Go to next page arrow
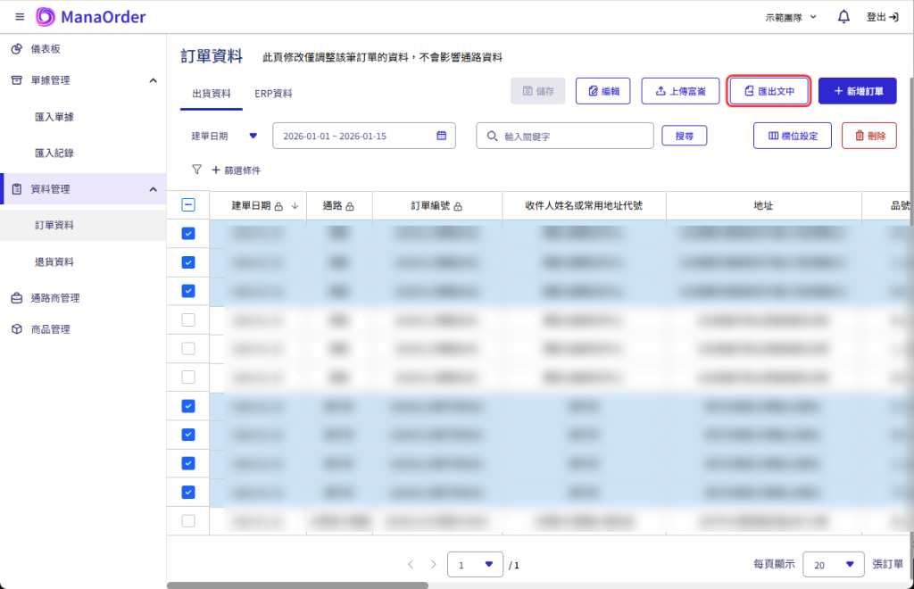 point(434,564)
